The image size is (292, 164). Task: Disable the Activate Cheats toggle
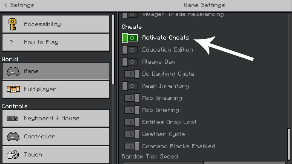pyautogui.click(x=130, y=38)
